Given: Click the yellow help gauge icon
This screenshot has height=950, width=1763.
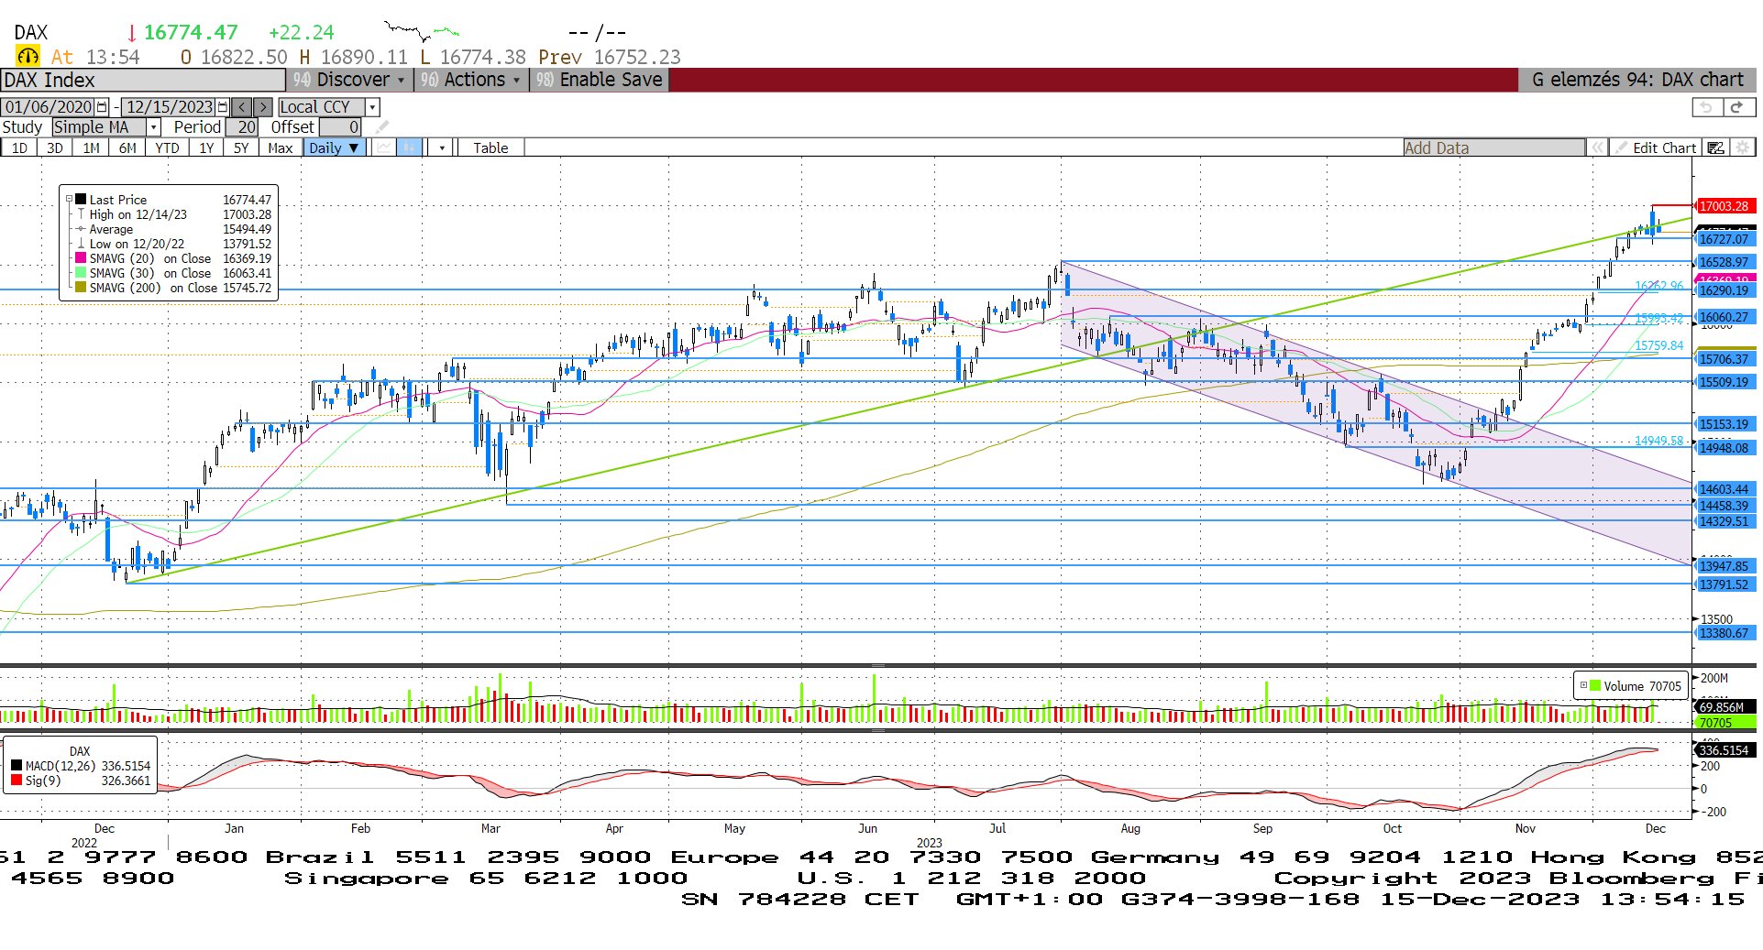Looking at the screenshot, I should pos(28,57).
